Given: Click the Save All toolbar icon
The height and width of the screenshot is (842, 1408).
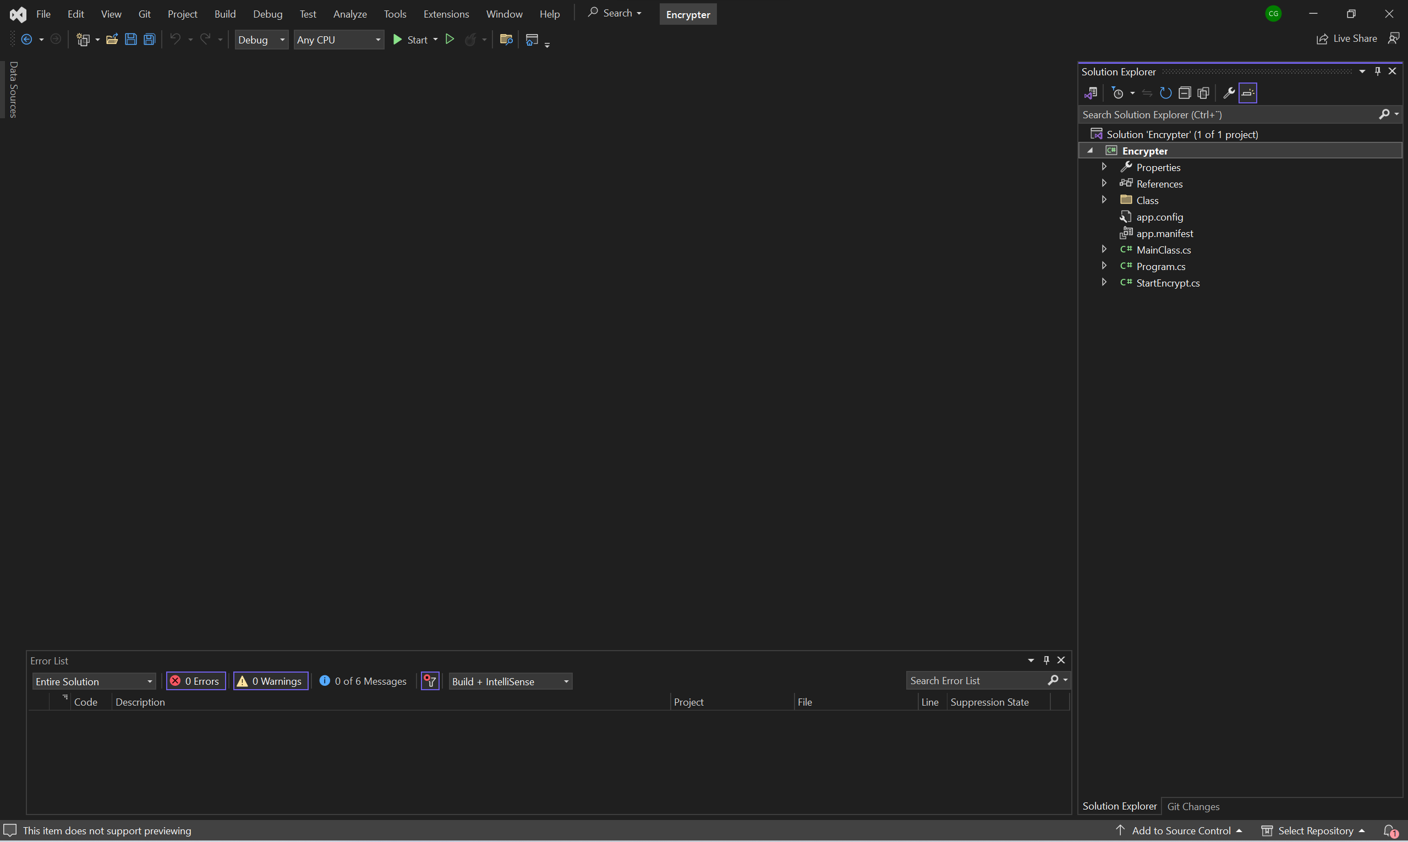Looking at the screenshot, I should click(x=149, y=39).
